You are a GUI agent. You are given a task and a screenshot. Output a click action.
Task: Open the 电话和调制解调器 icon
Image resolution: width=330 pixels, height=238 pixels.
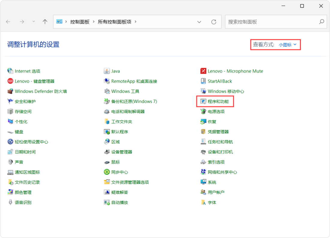pos(107,111)
